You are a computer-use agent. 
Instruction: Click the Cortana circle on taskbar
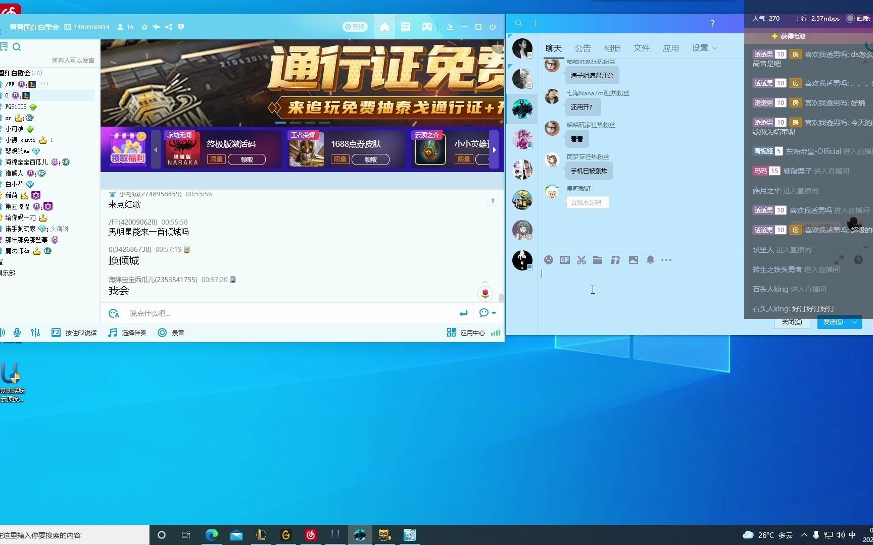(x=162, y=535)
